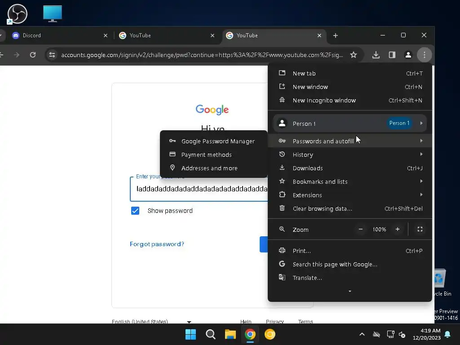The image size is (460, 345).
Task: Open Downloads from Chrome menu
Action: click(x=349, y=168)
